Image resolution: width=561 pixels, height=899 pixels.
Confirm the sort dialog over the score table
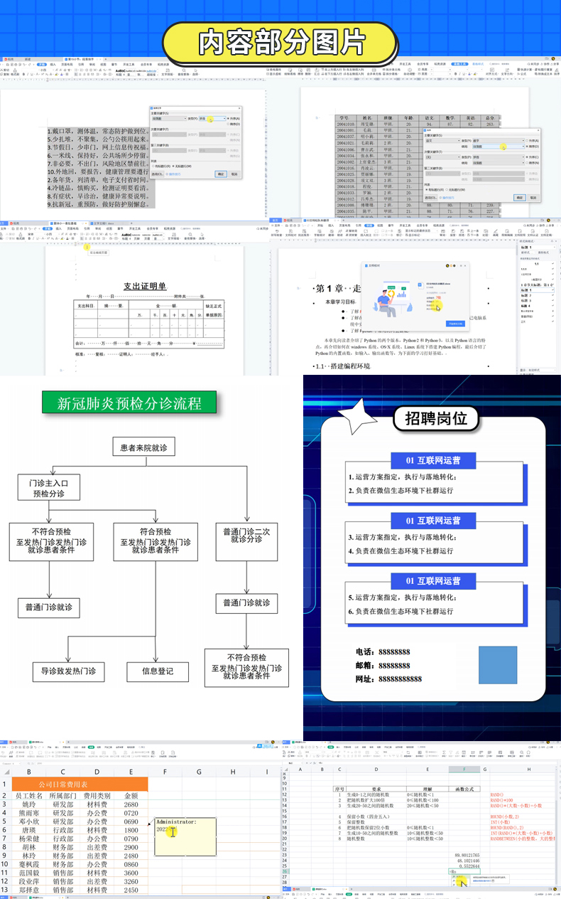520,198
